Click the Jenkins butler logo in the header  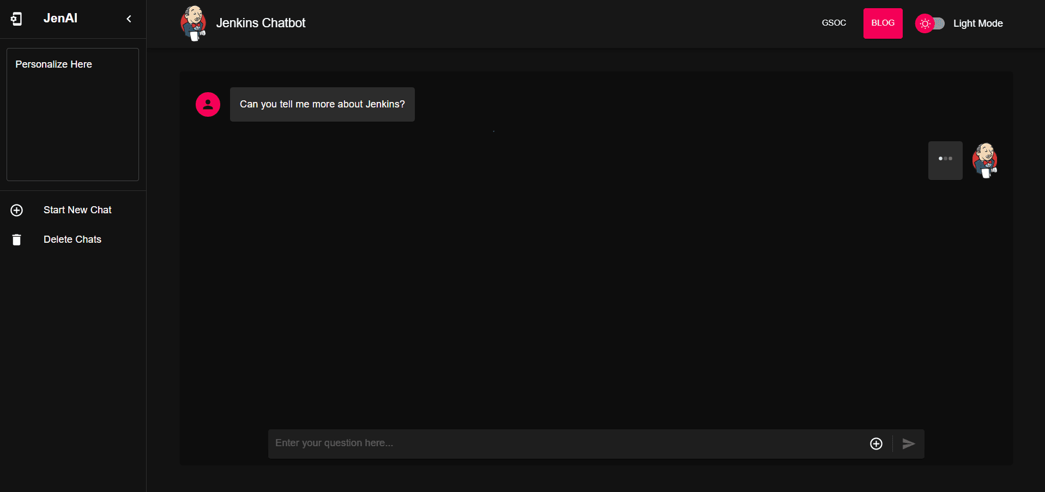click(194, 23)
